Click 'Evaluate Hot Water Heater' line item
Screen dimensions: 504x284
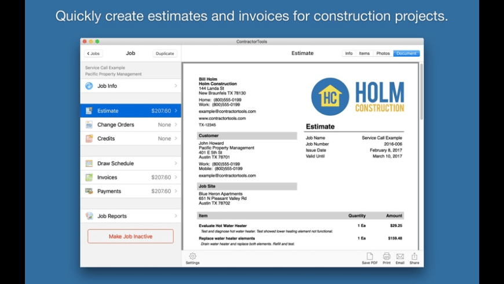[223, 226]
